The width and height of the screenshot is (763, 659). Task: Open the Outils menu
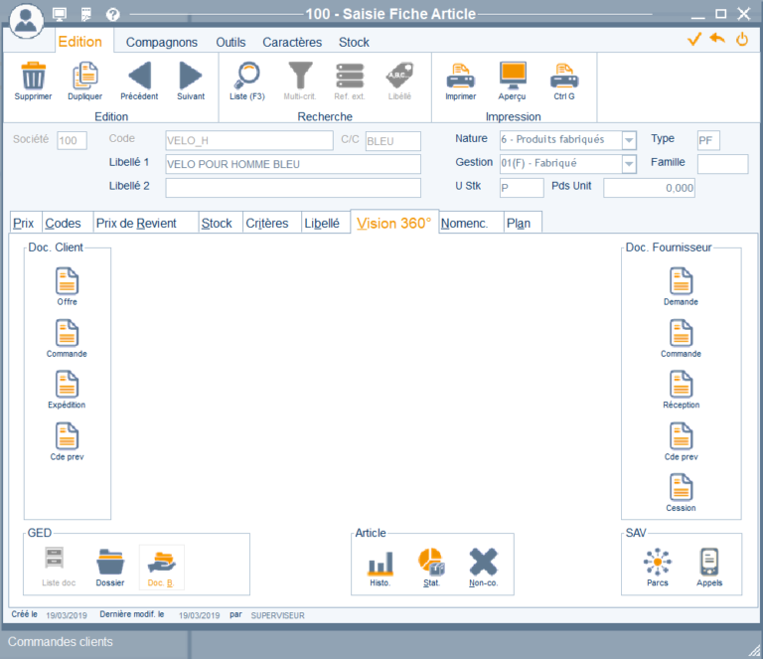point(230,43)
